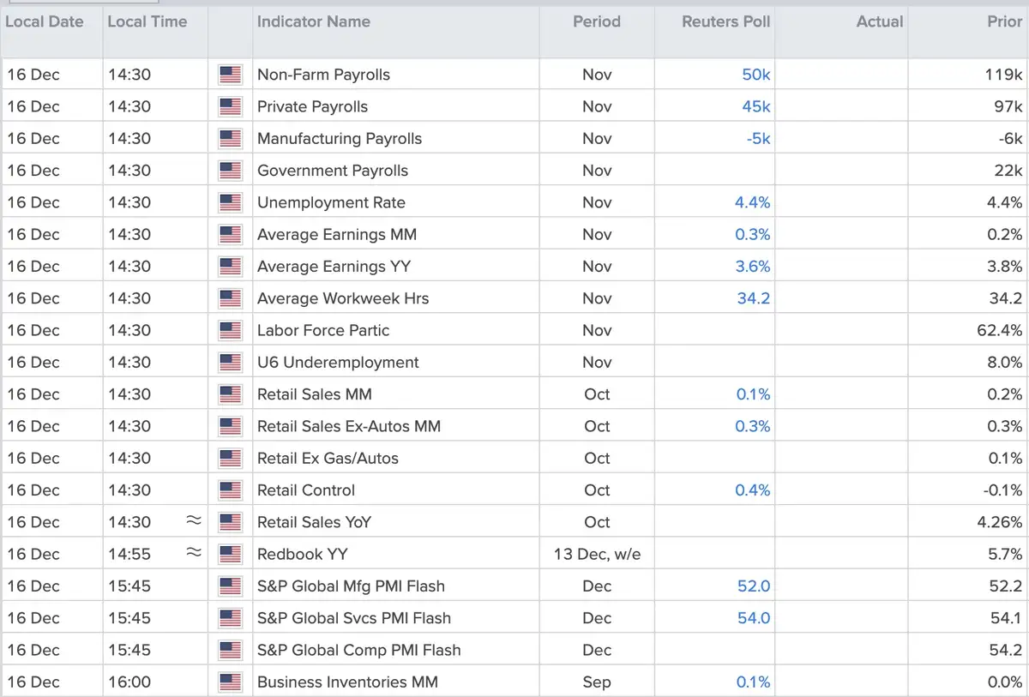This screenshot has width=1029, height=697.
Task: Open the Mfg PMI Flash poll value 52.0
Action: coord(754,586)
